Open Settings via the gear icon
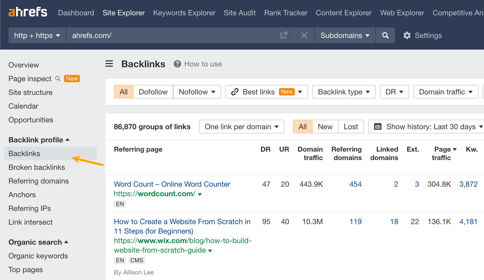The width and height of the screenshot is (484, 280). pos(407,35)
